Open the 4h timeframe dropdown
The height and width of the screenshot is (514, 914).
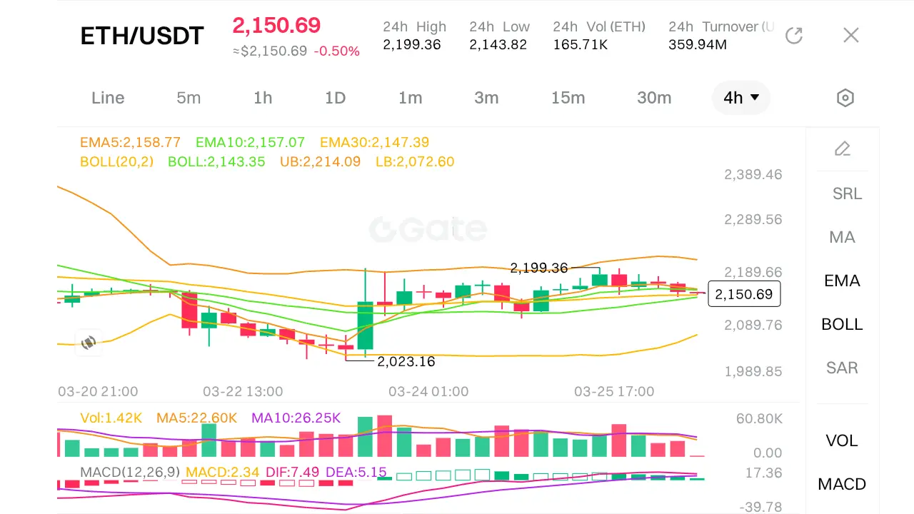point(741,98)
